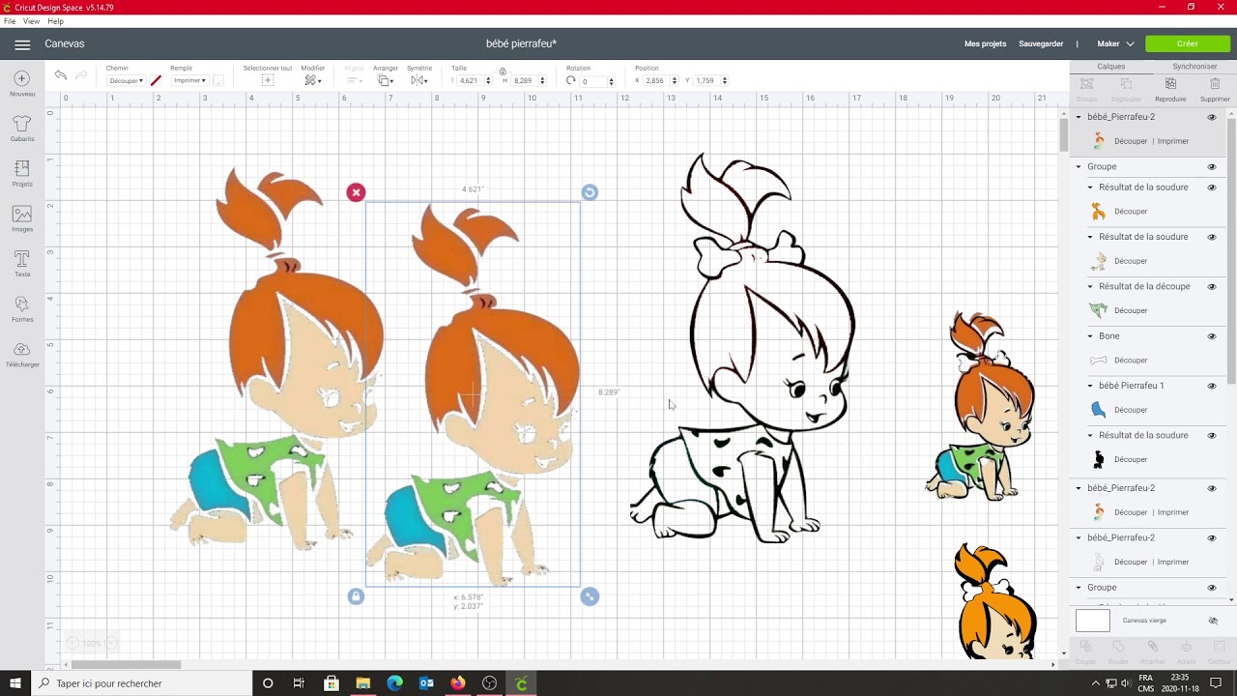Click the Windows search box
The image size is (1237, 696).
click(141, 683)
